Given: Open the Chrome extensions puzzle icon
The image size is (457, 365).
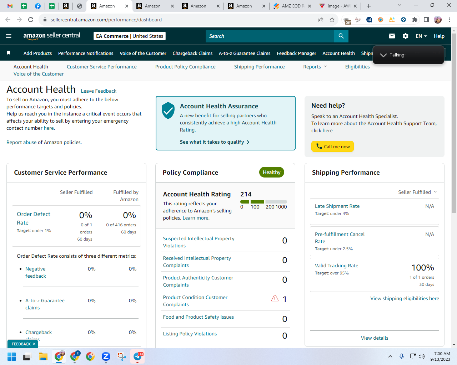Looking at the screenshot, I should pyautogui.click(x=415, y=20).
